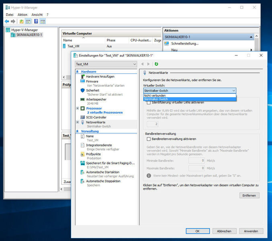Click the show/hide console tree toolbar icon

click(28, 22)
